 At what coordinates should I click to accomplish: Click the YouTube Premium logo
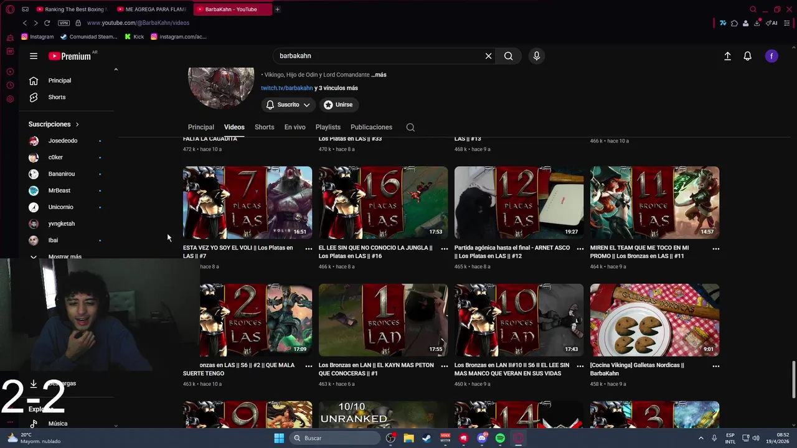pos(70,56)
